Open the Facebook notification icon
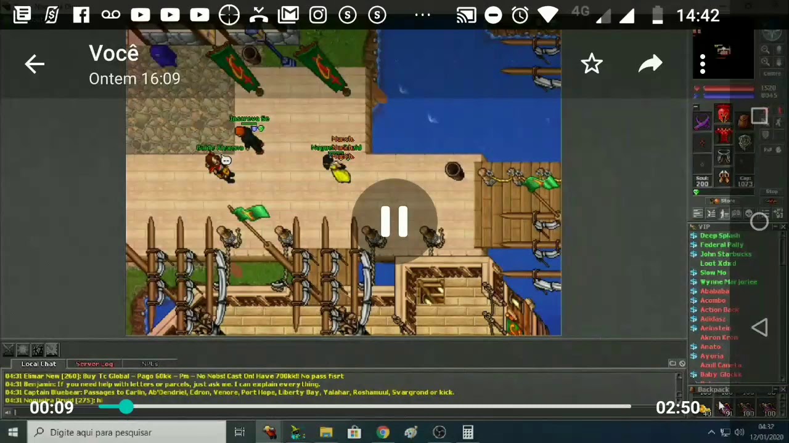This screenshot has width=789, height=443. [81, 15]
